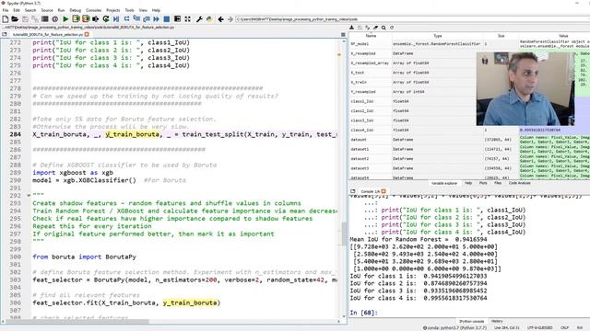
Task: Open file using the folder toolbar icon
Action: 15,19
